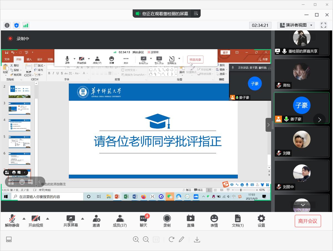Toggle the 录制 record button
333x251 pixels.
click(167, 221)
